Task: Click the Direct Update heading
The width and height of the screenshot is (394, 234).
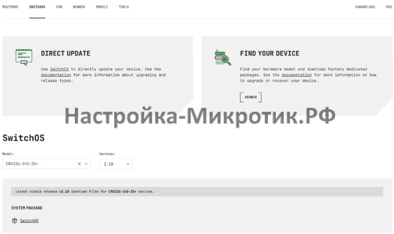Action: [x=66, y=53]
